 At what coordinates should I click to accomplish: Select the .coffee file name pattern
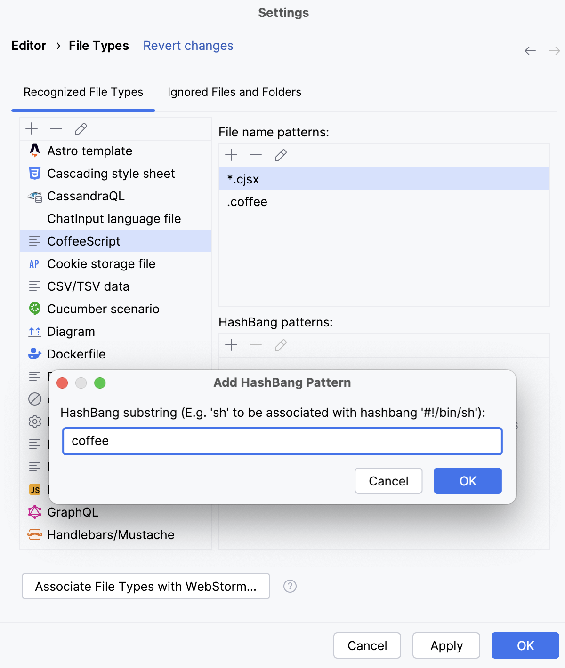point(247,202)
